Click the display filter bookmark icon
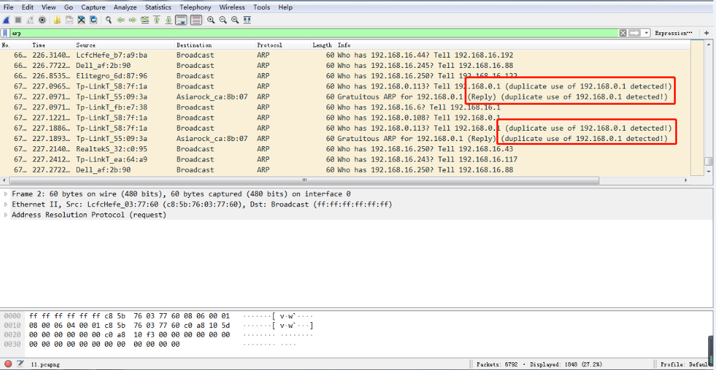This screenshot has height=370, width=716. (5, 33)
